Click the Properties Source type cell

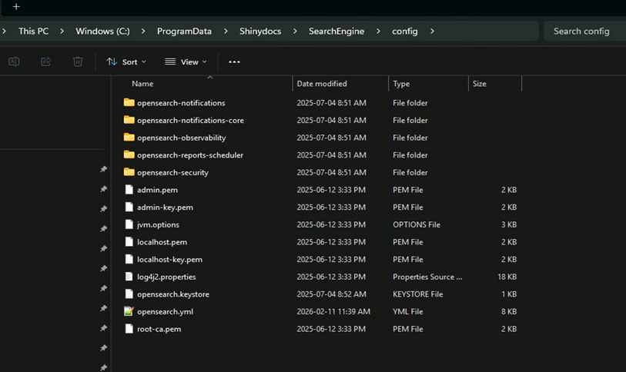(427, 277)
